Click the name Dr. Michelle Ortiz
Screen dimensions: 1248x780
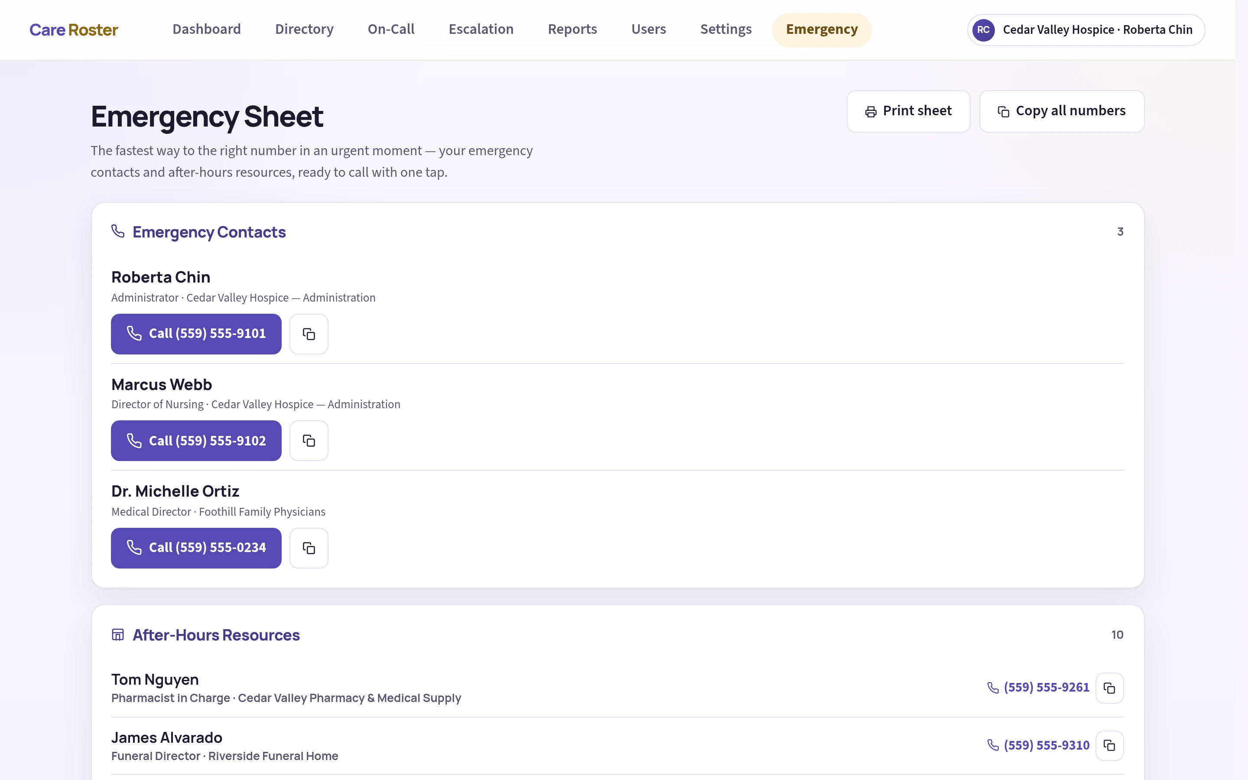point(175,491)
